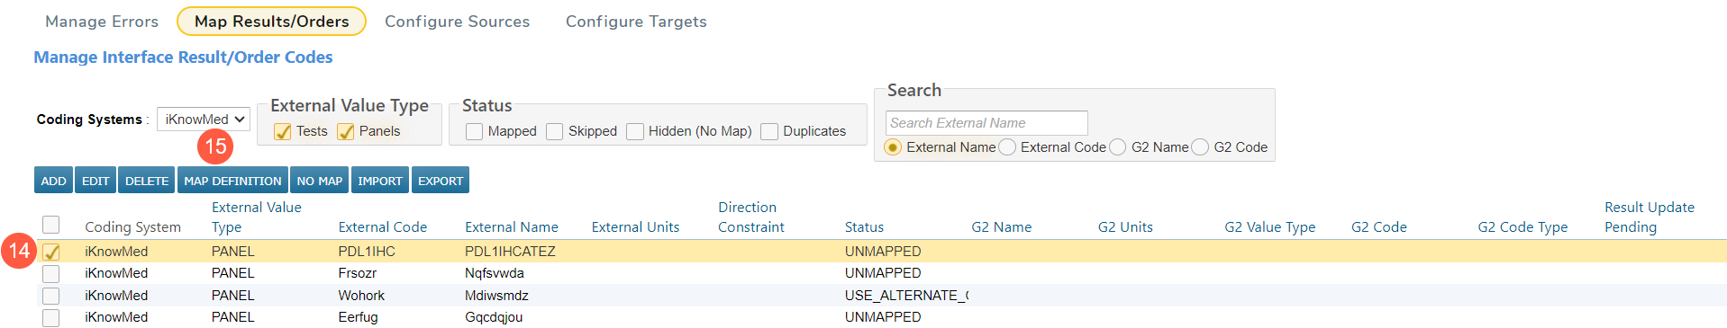Click the ADD button
The height and width of the screenshot is (328, 1727).
point(53,181)
